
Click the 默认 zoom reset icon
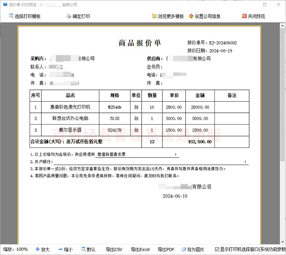pyautogui.click(x=83, y=249)
